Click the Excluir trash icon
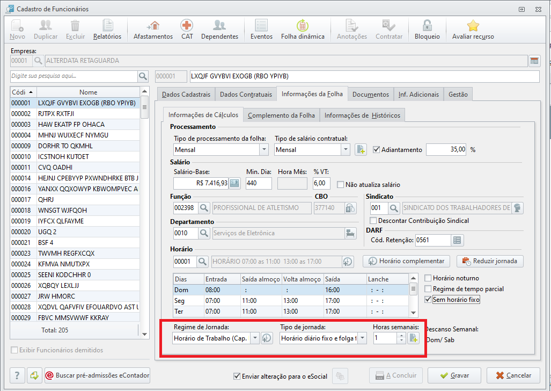Viewport: 551px width, 391px height. (75, 30)
